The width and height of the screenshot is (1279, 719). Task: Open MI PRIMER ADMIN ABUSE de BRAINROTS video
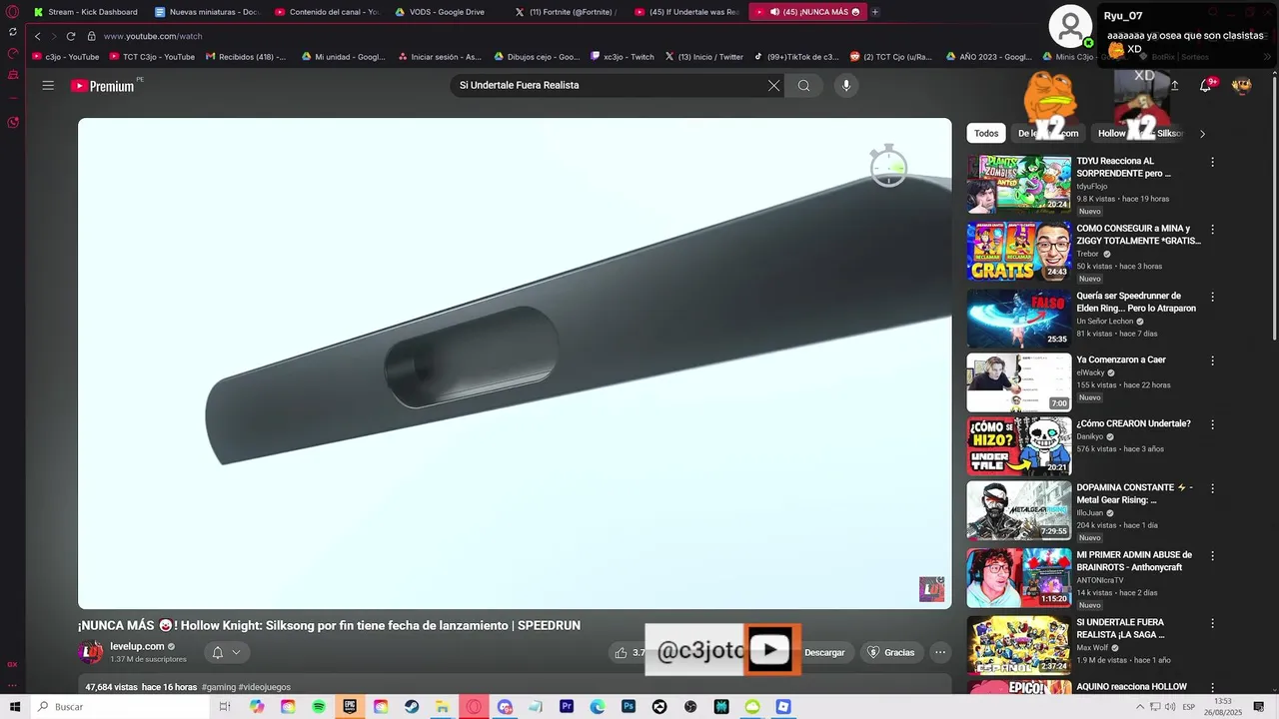point(1018,577)
